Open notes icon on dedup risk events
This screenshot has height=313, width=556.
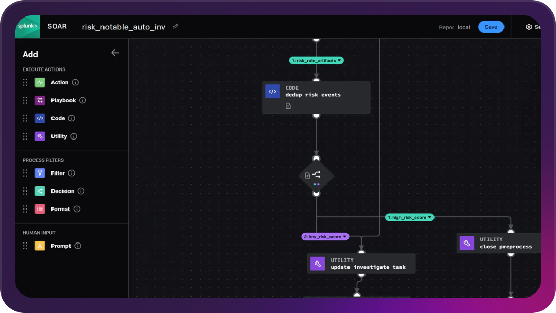288,106
